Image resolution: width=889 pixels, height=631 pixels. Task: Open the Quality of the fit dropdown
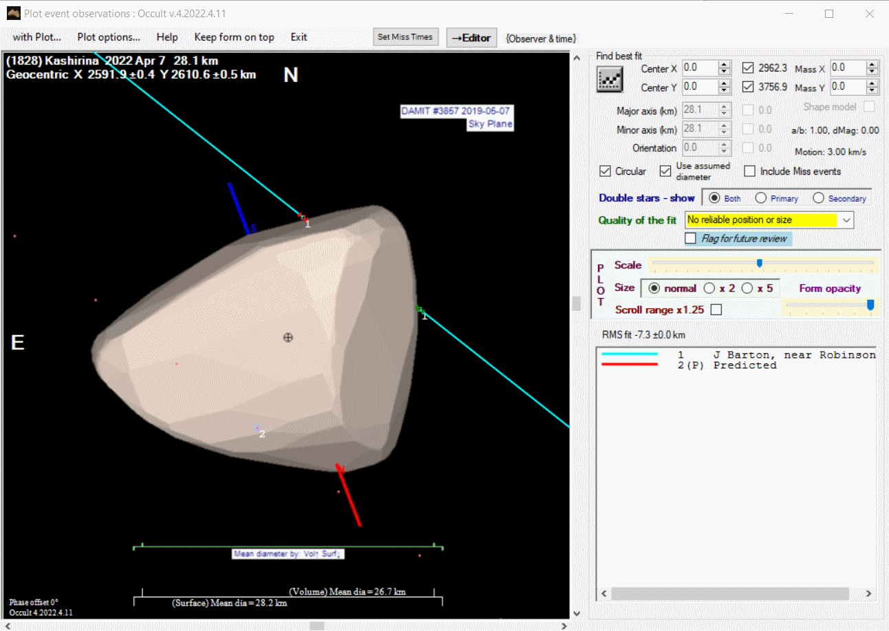[846, 220]
